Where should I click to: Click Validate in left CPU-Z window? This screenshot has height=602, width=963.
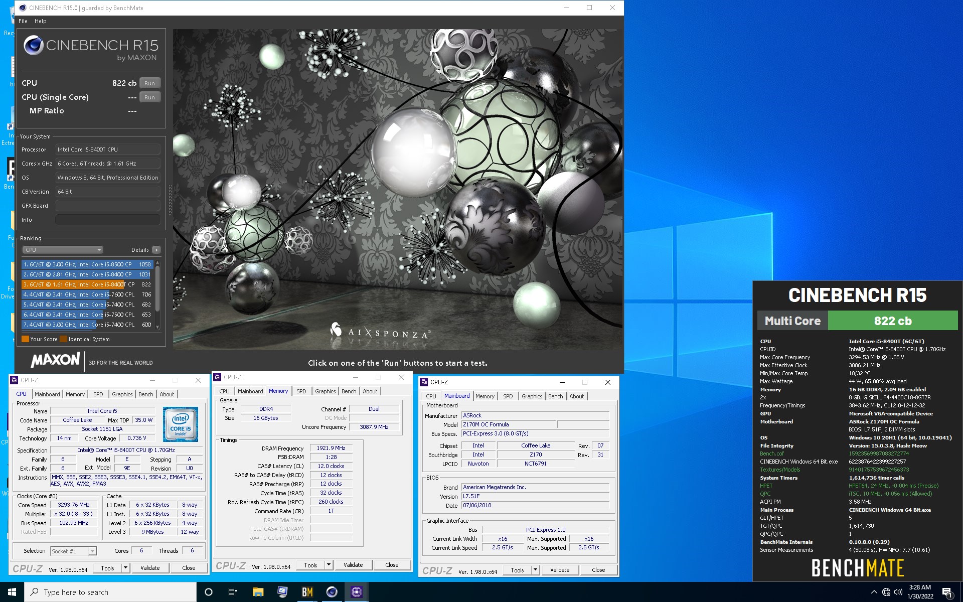click(150, 568)
